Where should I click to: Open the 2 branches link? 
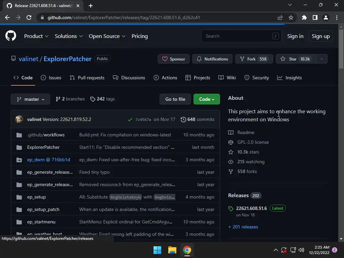click(x=70, y=99)
